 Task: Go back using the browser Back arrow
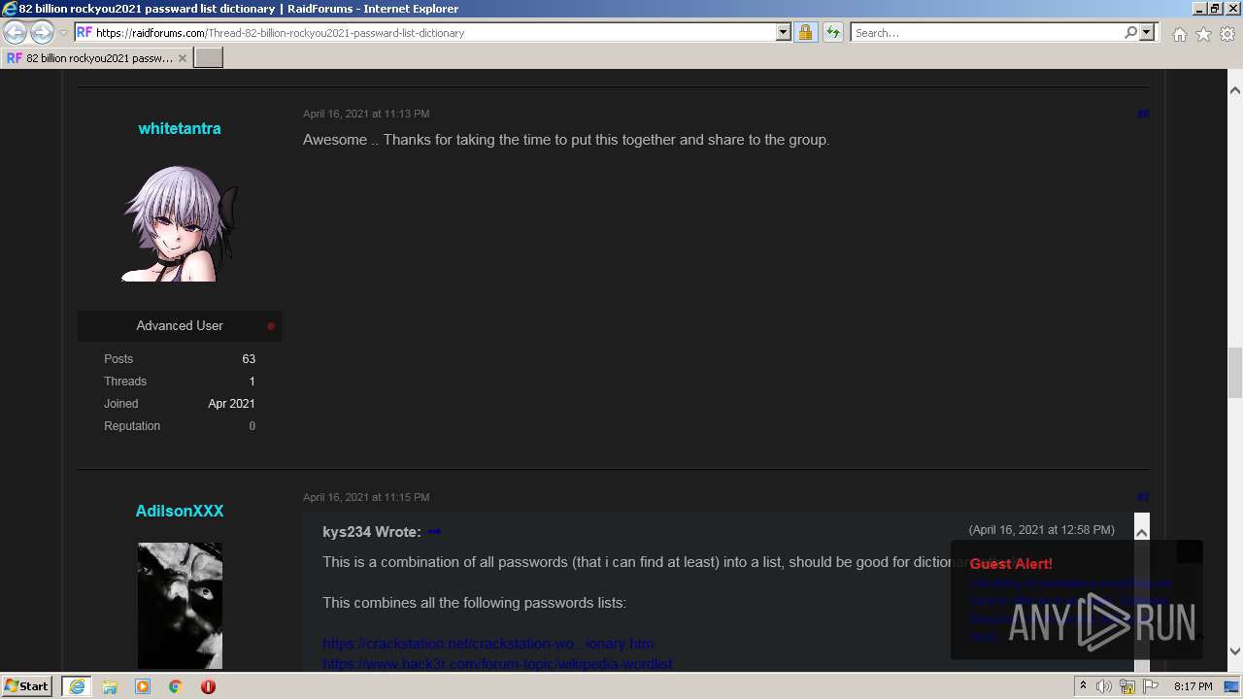coord(15,32)
